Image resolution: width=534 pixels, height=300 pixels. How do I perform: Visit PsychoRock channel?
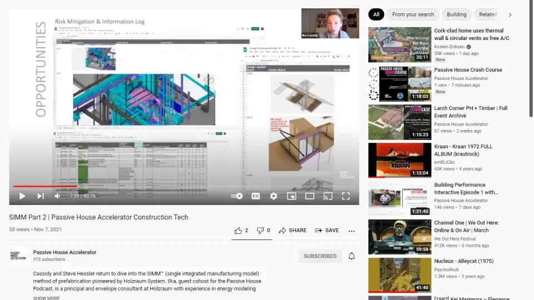(x=446, y=270)
